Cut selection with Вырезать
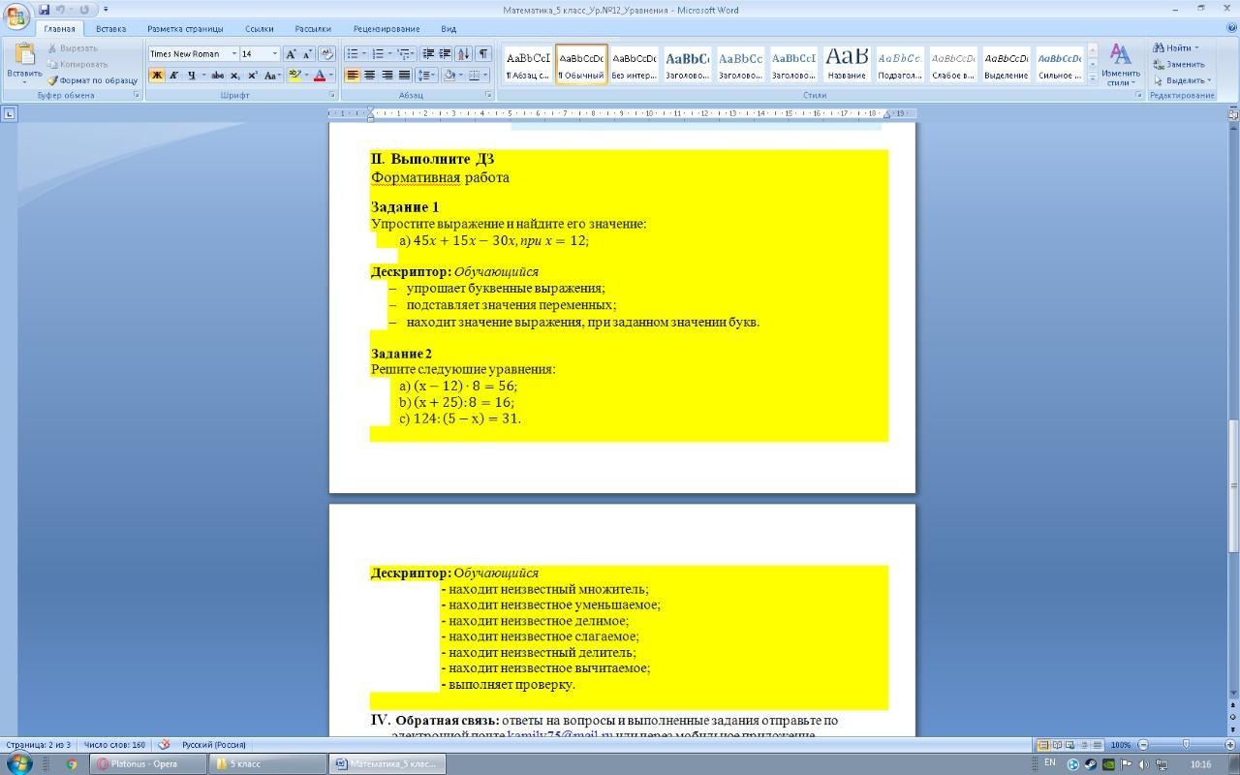Image resolution: width=1240 pixels, height=775 pixels. [73, 48]
